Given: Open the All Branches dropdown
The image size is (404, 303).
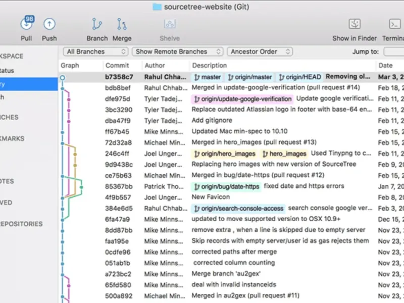Looking at the screenshot, I should (x=96, y=52).
